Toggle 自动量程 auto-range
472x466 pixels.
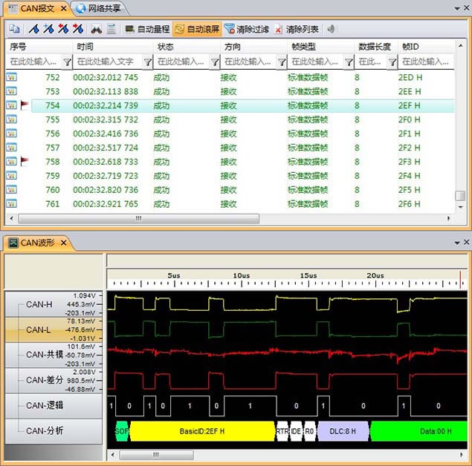pyautogui.click(x=147, y=30)
